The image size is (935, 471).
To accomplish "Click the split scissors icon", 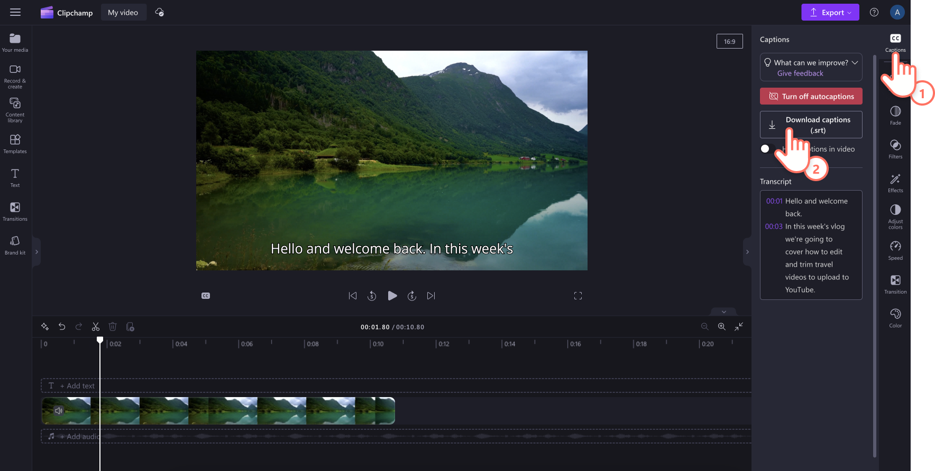I will coord(96,327).
